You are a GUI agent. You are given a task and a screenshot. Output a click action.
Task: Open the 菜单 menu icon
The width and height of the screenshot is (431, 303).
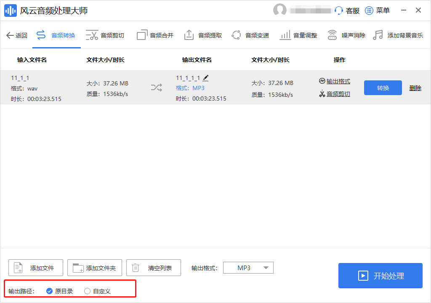coord(369,11)
